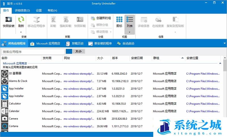Open install location link for Calendar
Screen dimensions: 227x137
click(x=203, y=111)
